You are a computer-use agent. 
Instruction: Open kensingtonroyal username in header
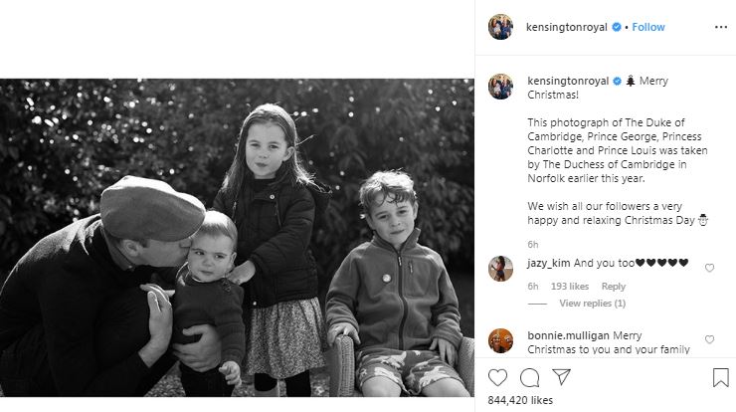[567, 27]
